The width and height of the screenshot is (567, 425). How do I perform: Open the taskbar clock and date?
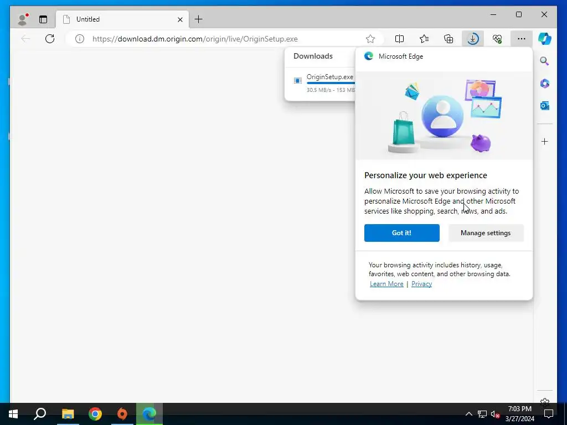(x=519, y=414)
